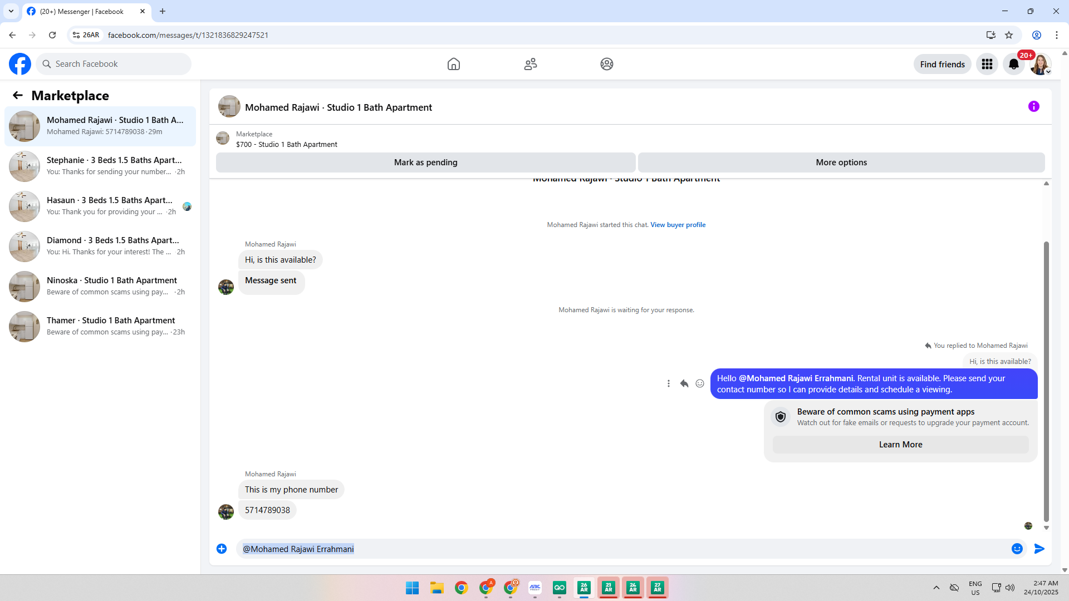The image size is (1069, 601).
Task: Open the Facebook menu grid icon
Action: [987, 64]
